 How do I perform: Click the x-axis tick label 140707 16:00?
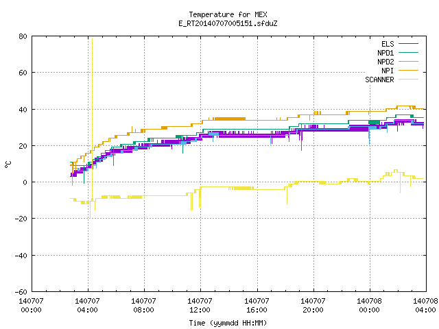pyautogui.click(x=257, y=306)
